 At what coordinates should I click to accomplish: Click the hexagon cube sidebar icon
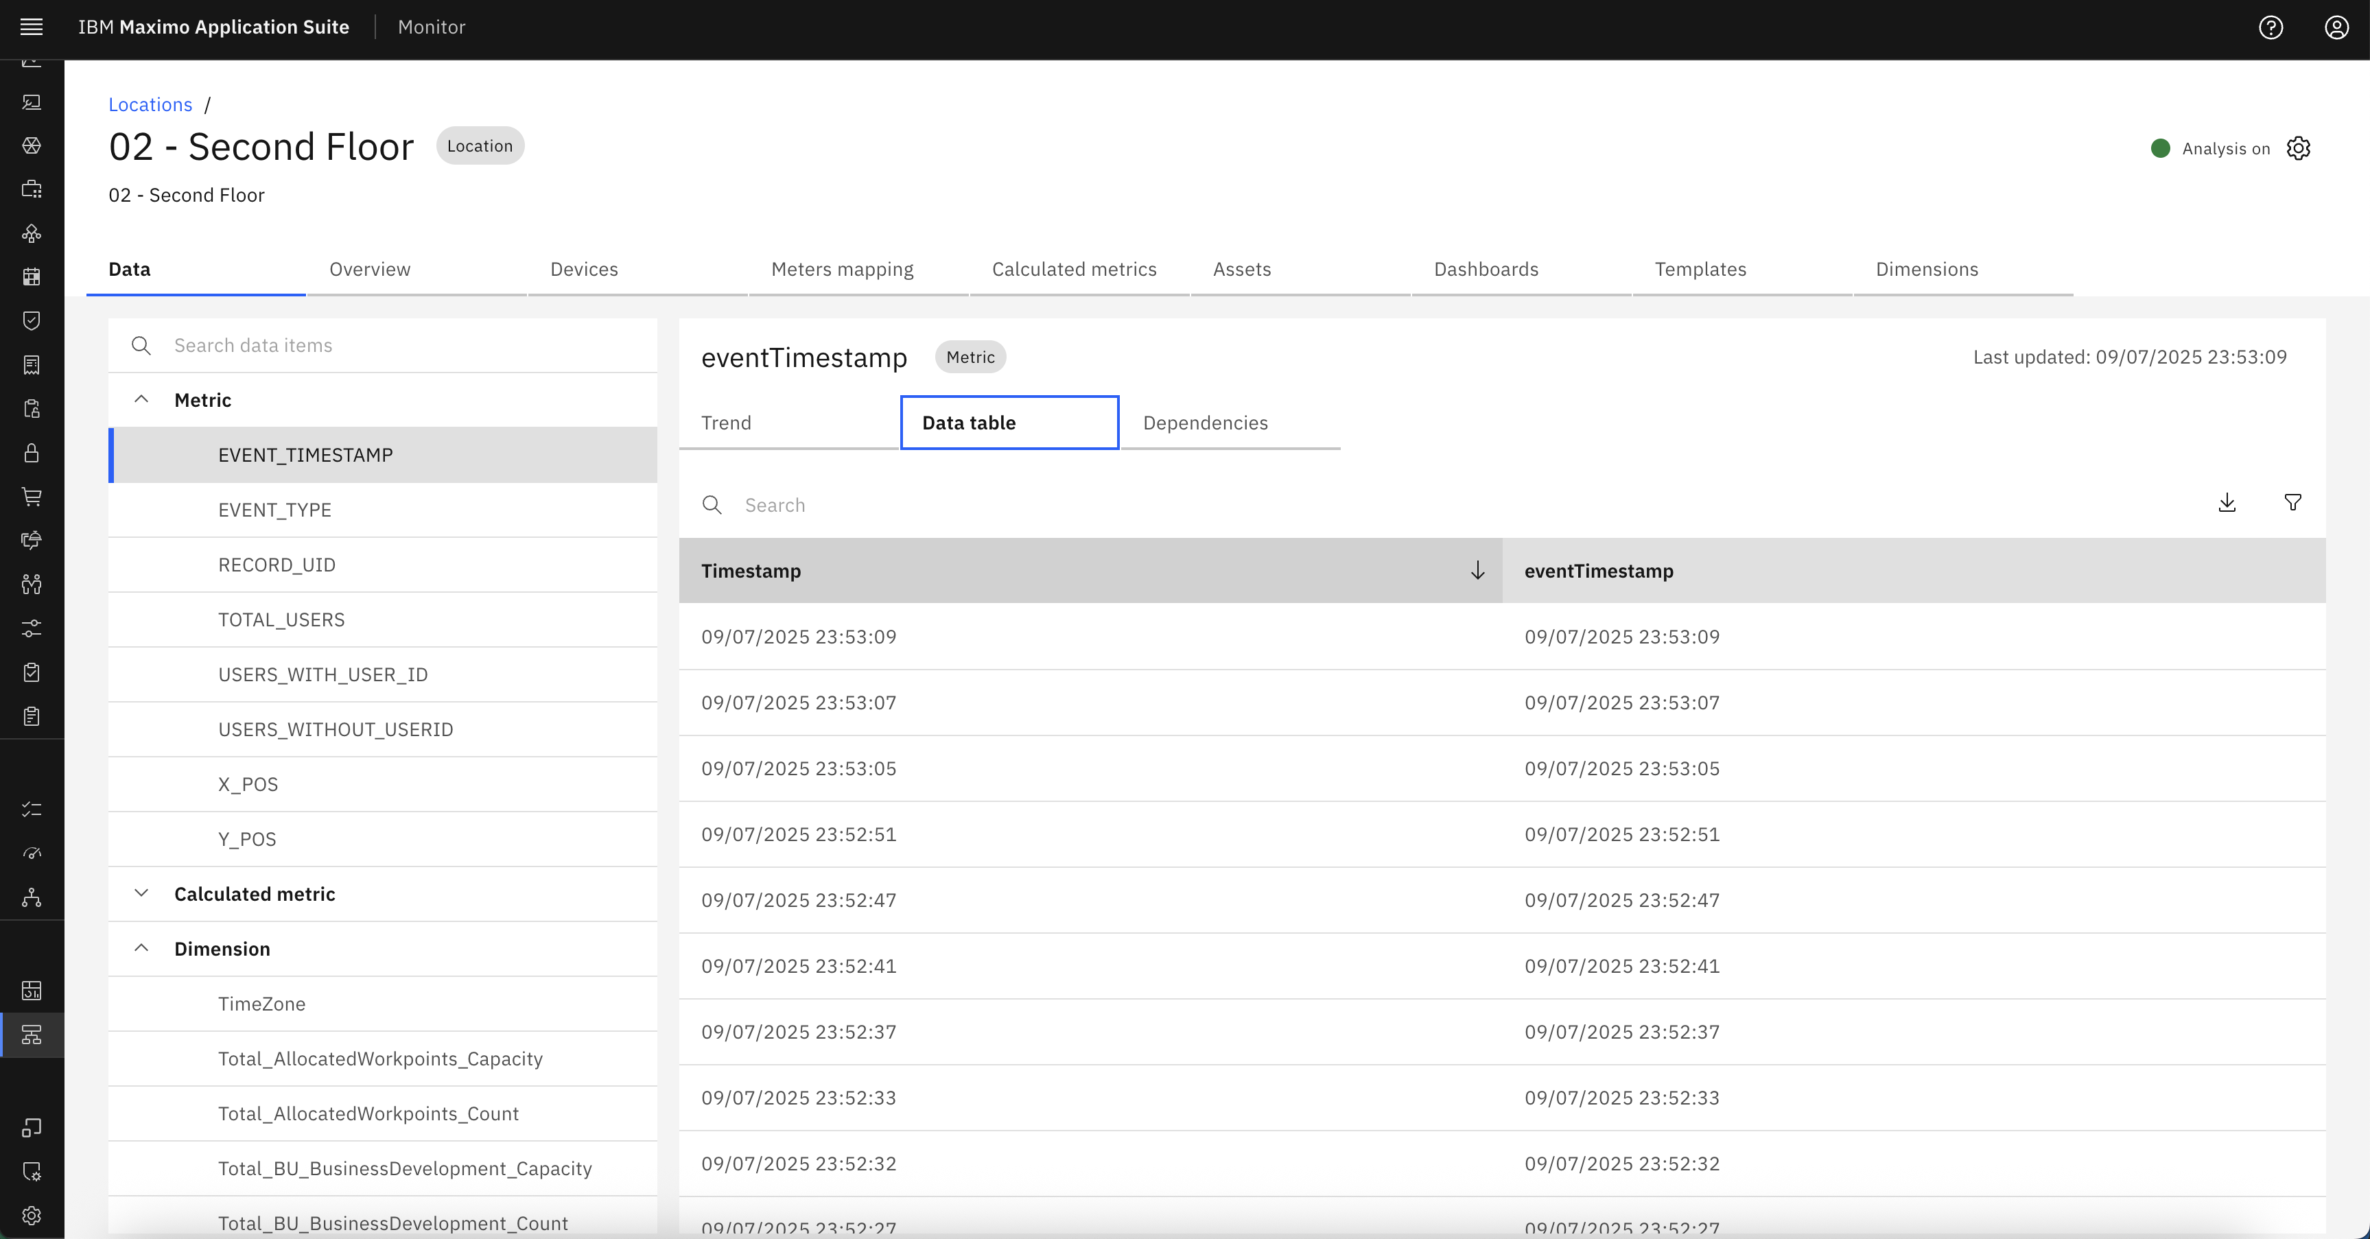point(32,145)
